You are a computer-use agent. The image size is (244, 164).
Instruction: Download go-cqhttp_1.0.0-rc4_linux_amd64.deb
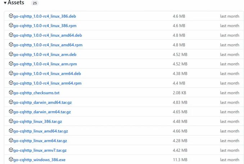click(x=48, y=35)
